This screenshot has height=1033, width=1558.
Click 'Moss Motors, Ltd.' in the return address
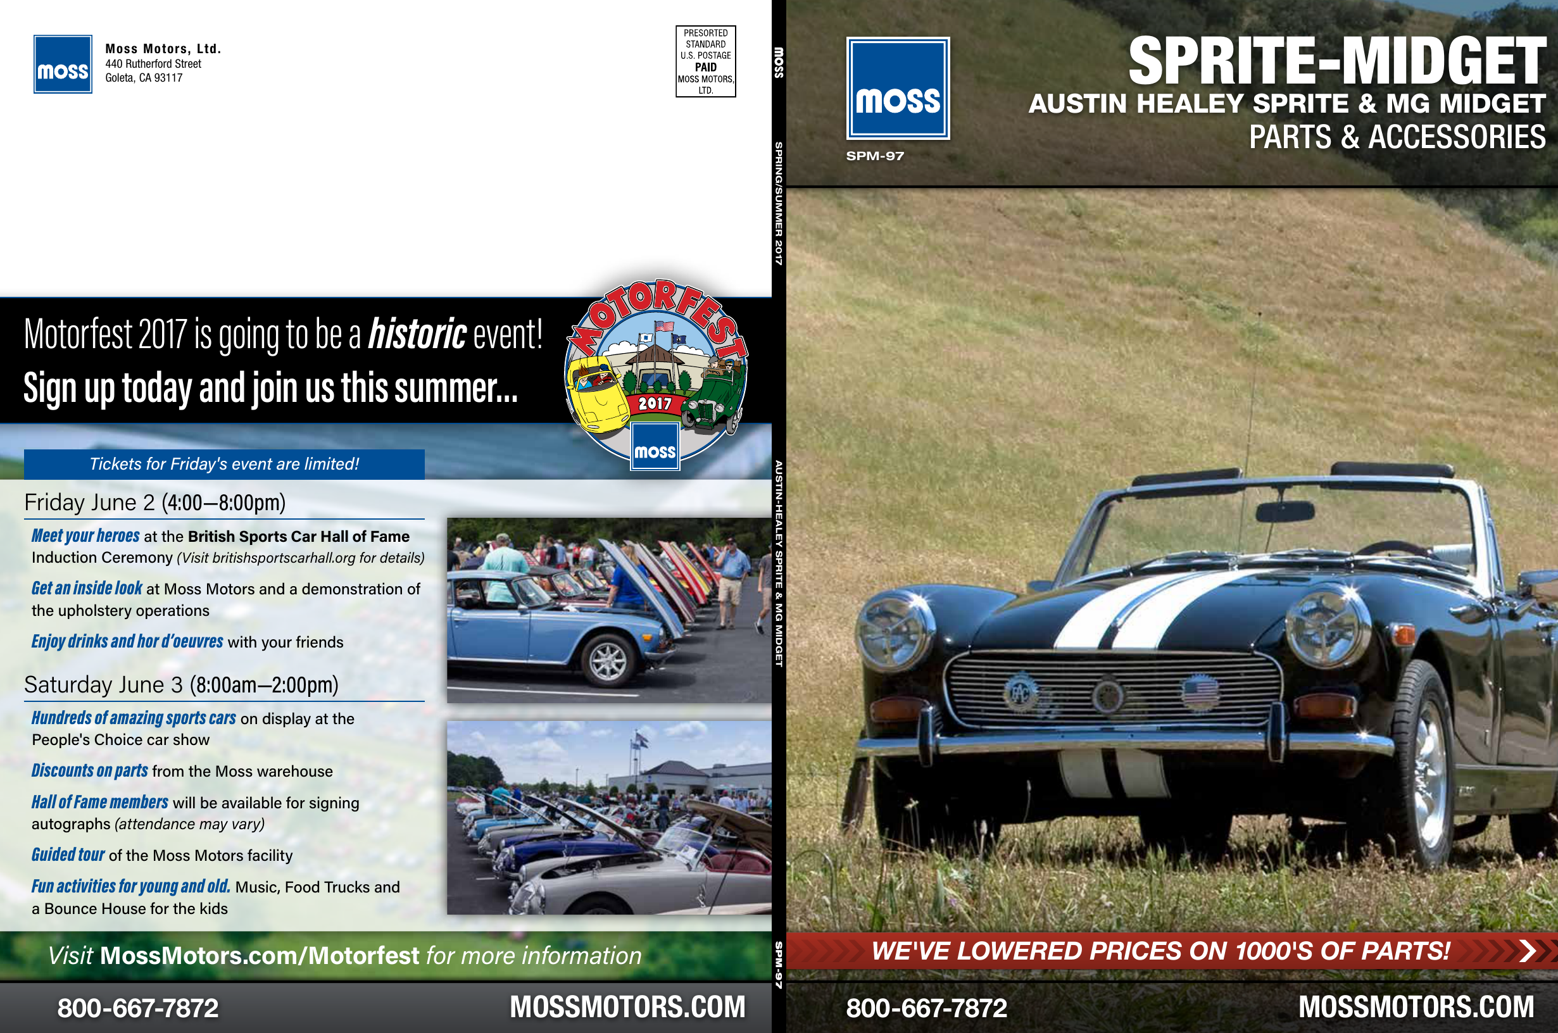163,49
